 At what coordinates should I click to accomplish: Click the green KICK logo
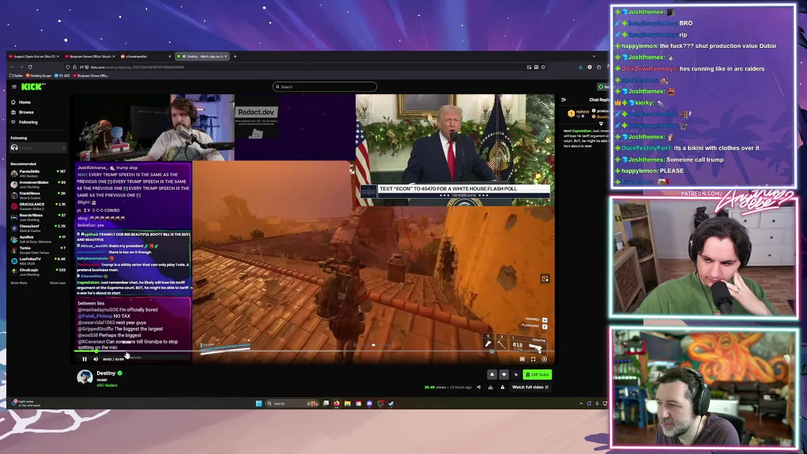click(x=33, y=86)
